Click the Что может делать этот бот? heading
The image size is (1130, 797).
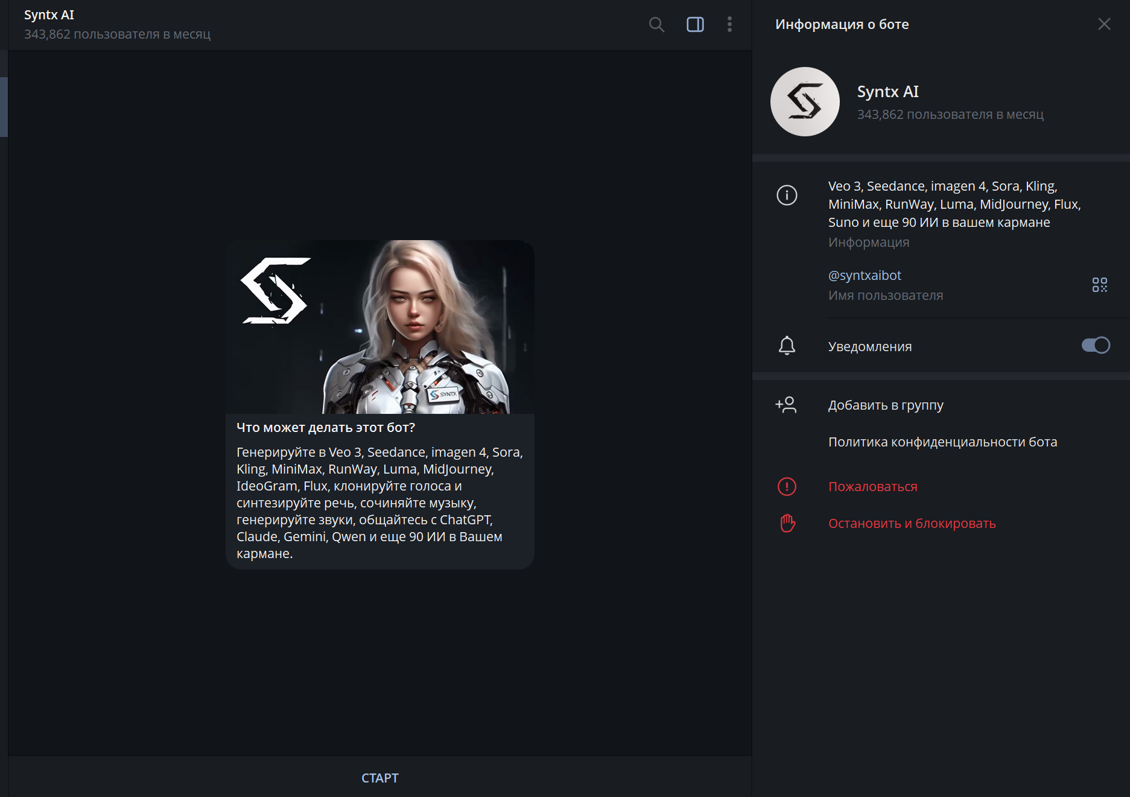pos(326,428)
